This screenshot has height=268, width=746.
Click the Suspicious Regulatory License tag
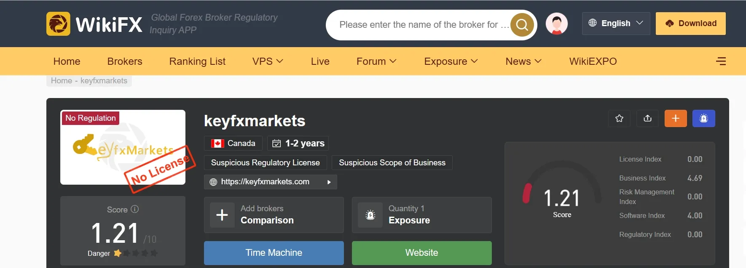(266, 162)
